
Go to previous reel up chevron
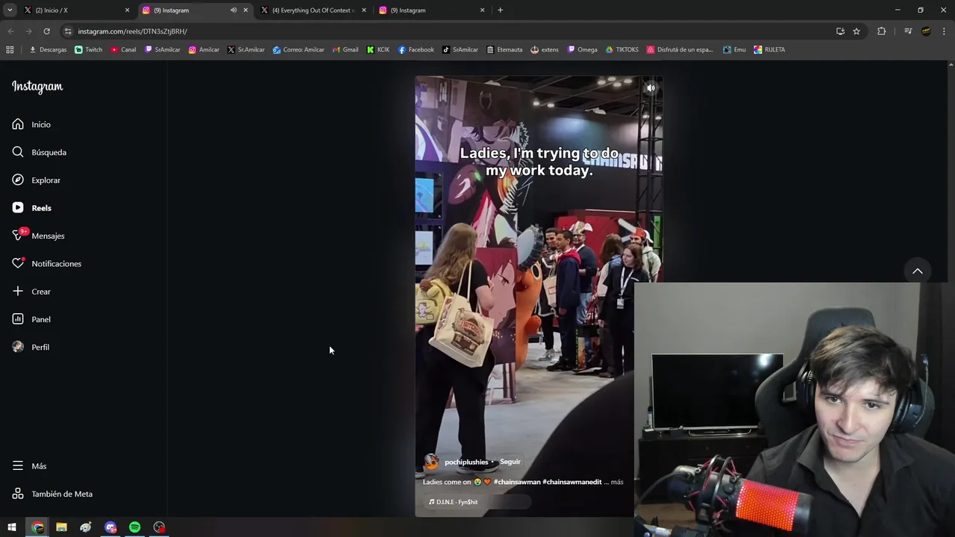tap(918, 271)
